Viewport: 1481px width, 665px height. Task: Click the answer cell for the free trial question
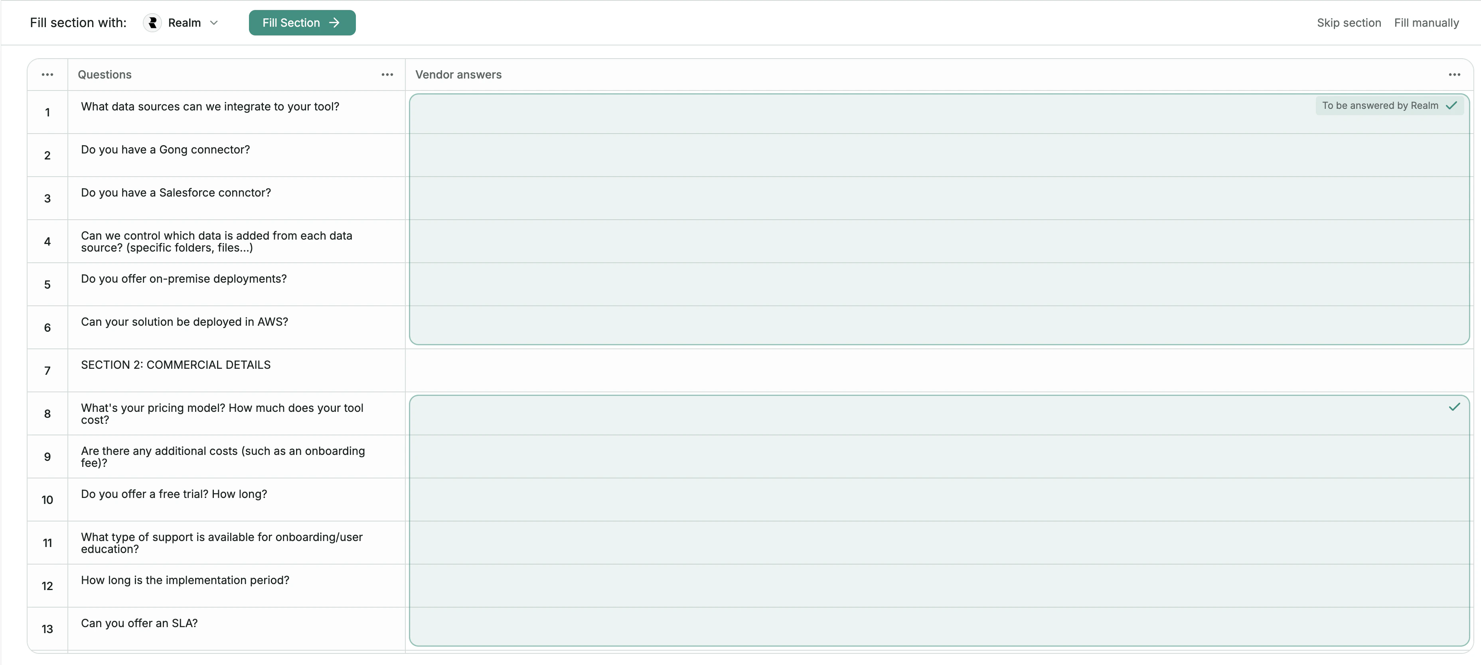(x=938, y=500)
